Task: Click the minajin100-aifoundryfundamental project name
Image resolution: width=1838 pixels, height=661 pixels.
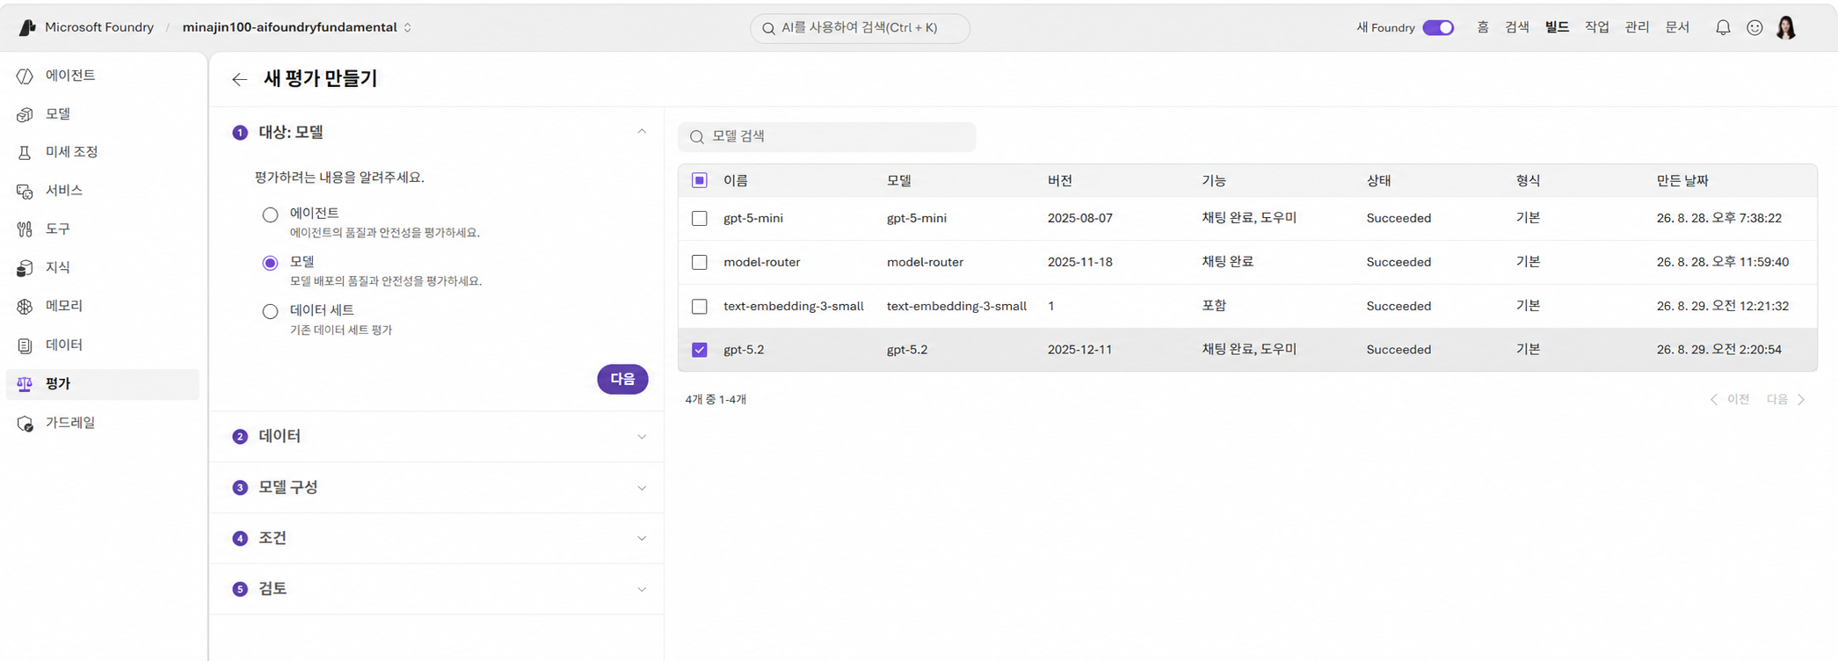Action: [290, 27]
